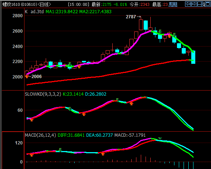This screenshot has width=211, height=169.
Task: Click the 2006 low price annotation
Action: click(37, 77)
